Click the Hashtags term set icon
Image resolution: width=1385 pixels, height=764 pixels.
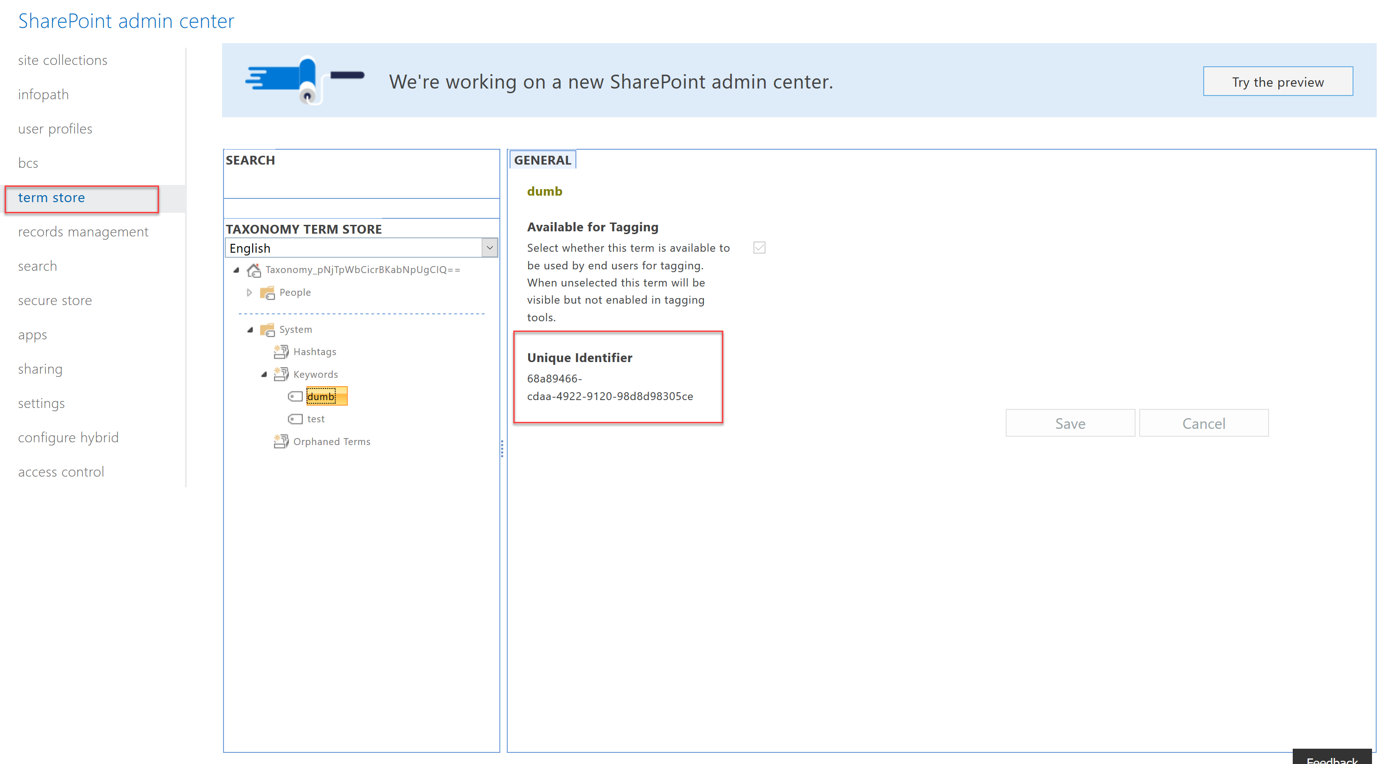click(x=281, y=351)
